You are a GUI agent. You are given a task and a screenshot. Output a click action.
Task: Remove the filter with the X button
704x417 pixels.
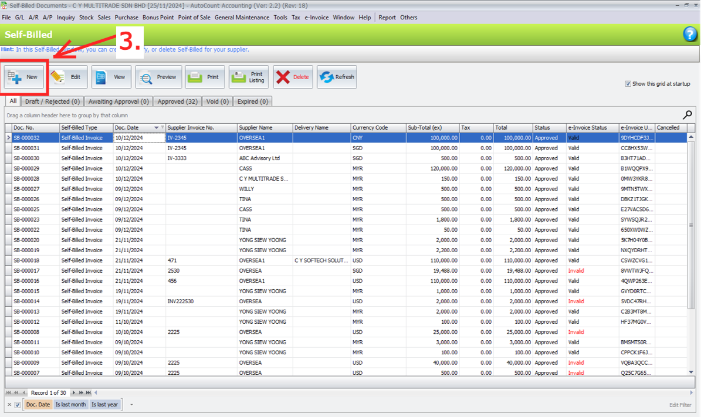tap(9, 405)
